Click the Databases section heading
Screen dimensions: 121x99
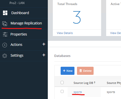(62, 56)
